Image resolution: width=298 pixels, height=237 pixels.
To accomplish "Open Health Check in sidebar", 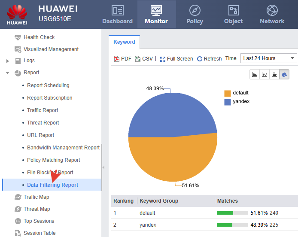I will [39, 37].
